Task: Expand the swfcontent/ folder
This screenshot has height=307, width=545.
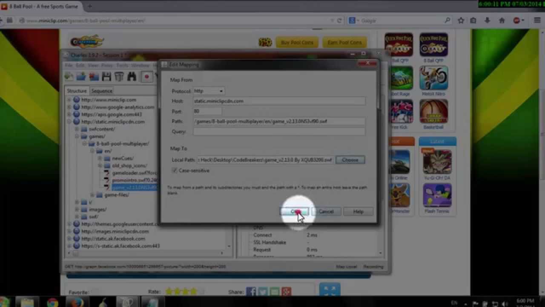Action: point(77,129)
